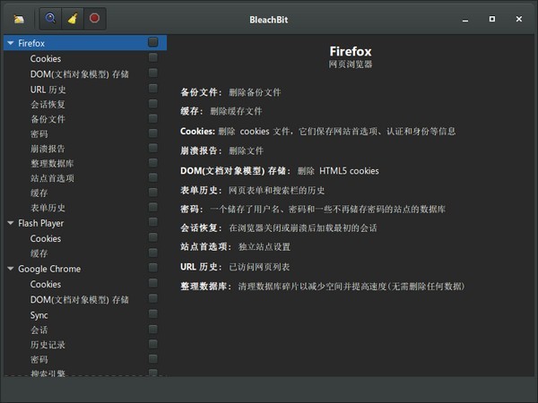Image resolution: width=538 pixels, height=403 pixels.
Task: Select the Google Chrome row
Action: click(x=85, y=269)
